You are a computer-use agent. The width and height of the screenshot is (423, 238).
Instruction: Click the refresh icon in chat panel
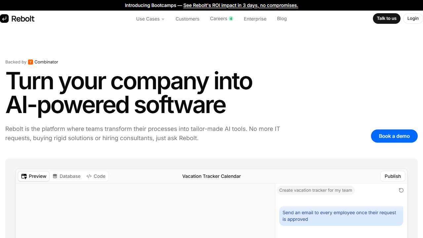pos(401,190)
